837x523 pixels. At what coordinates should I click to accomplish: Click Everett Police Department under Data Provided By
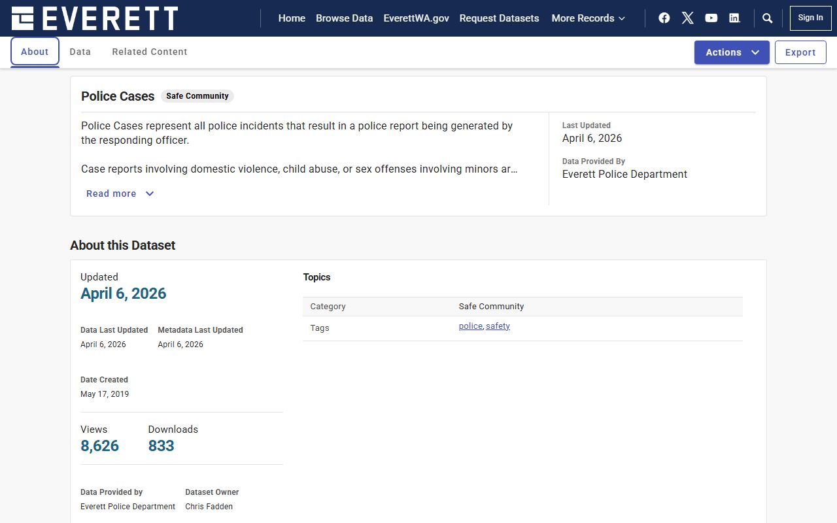click(624, 175)
